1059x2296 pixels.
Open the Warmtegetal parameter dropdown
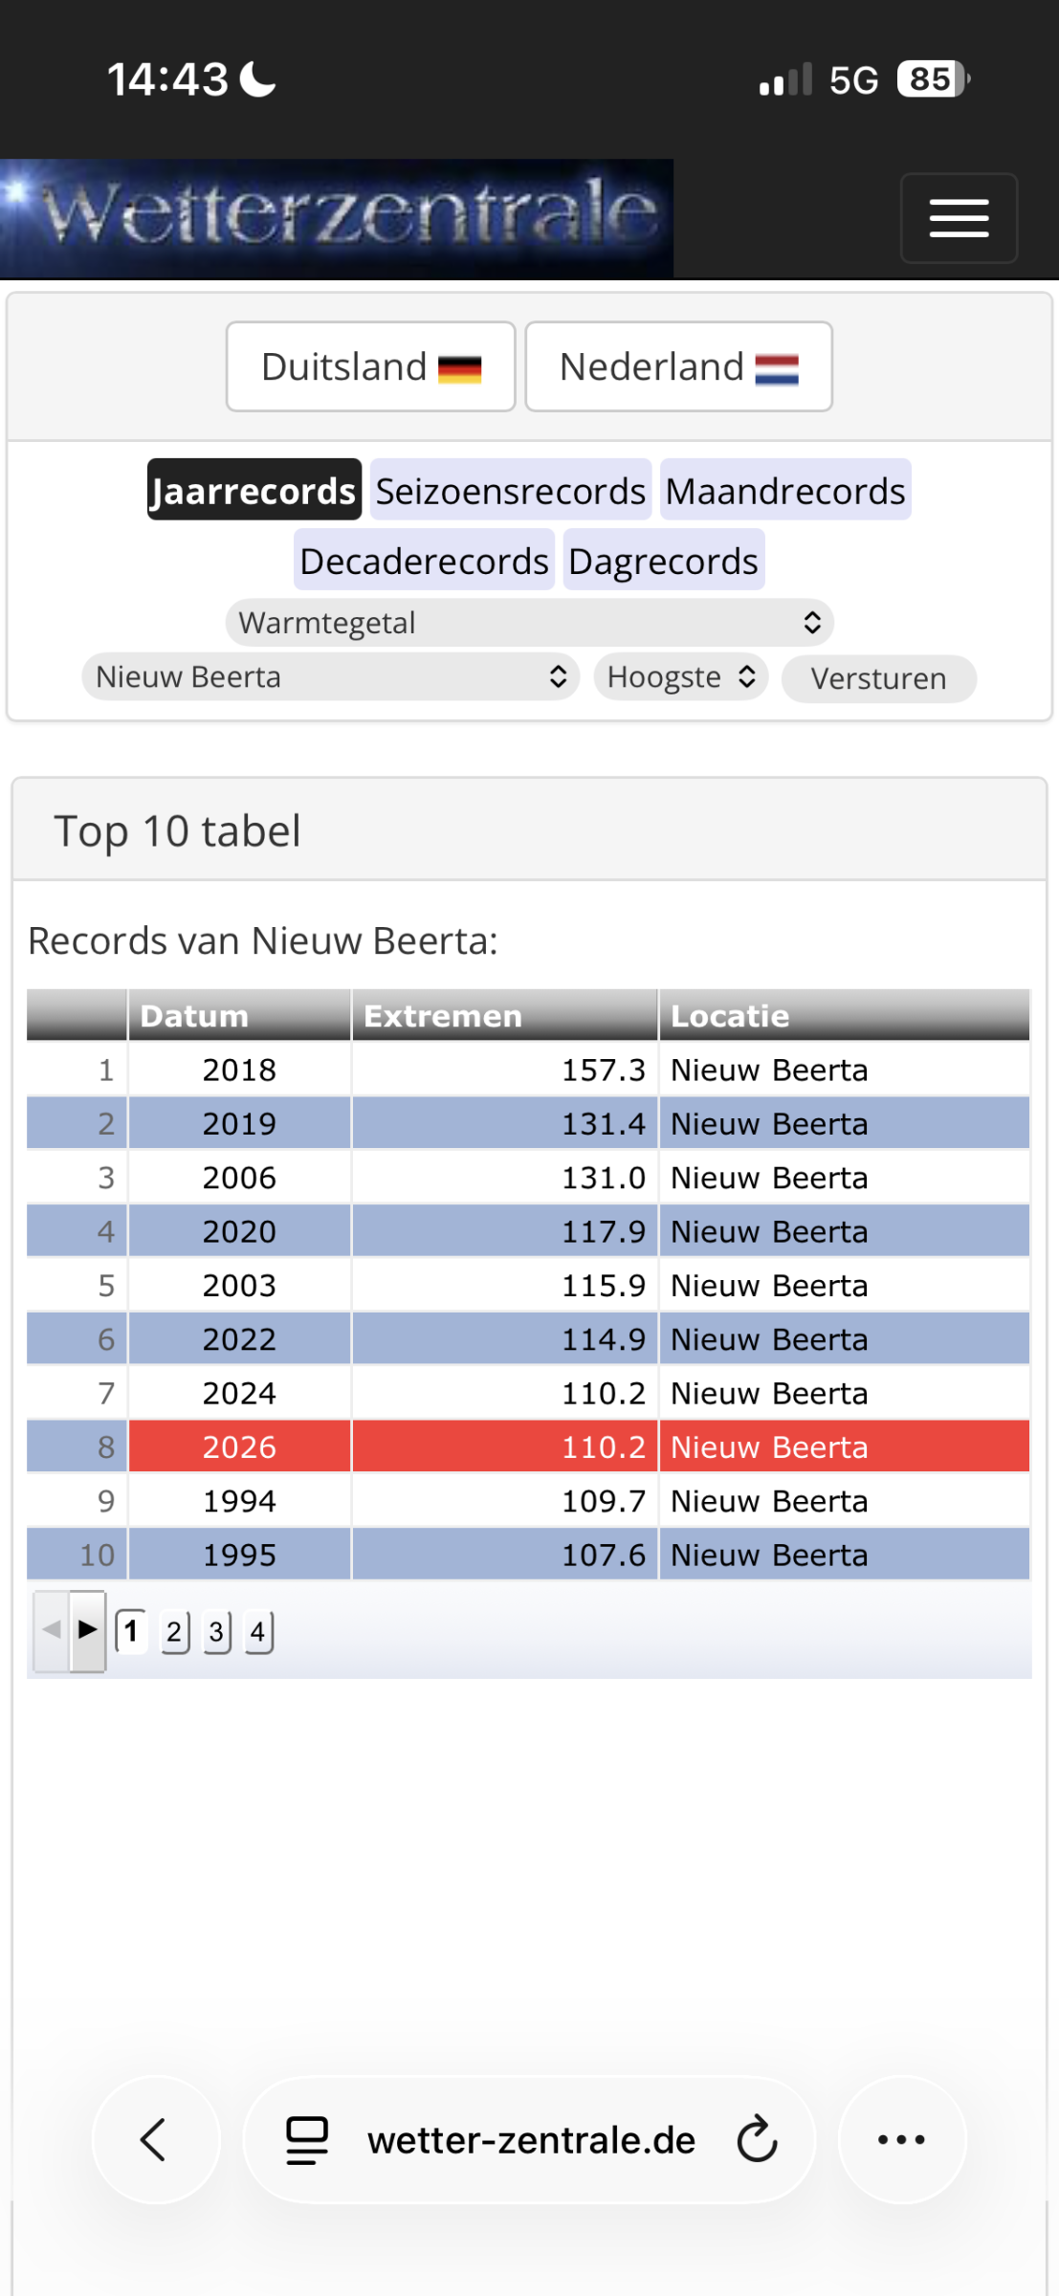click(x=530, y=623)
